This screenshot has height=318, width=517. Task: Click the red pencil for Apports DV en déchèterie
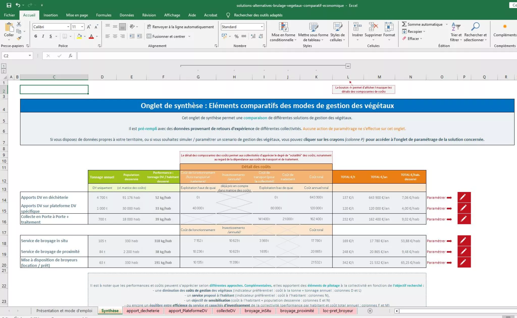[464, 197]
